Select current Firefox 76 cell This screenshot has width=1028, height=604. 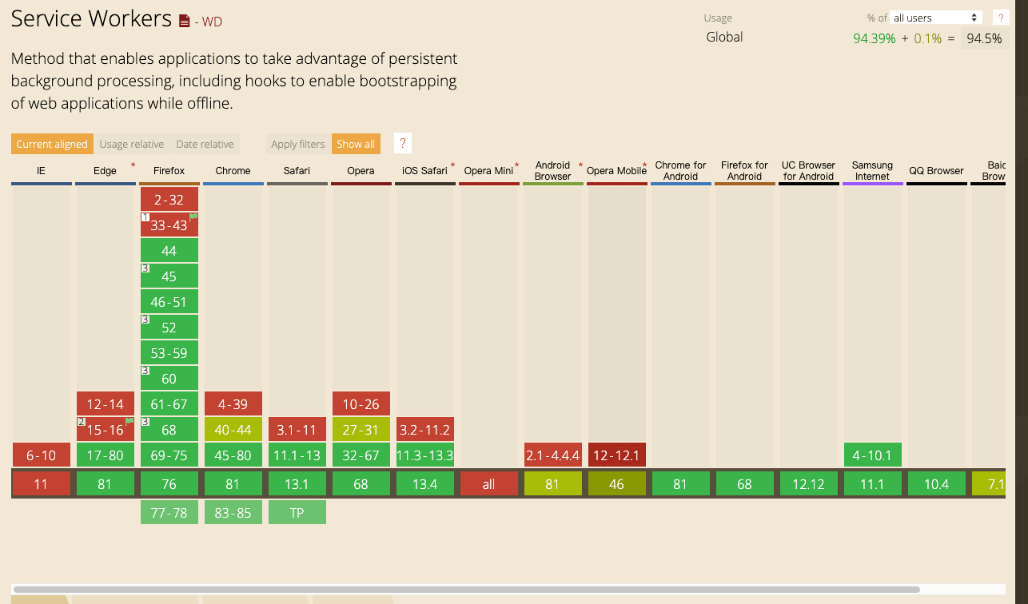[x=169, y=484]
